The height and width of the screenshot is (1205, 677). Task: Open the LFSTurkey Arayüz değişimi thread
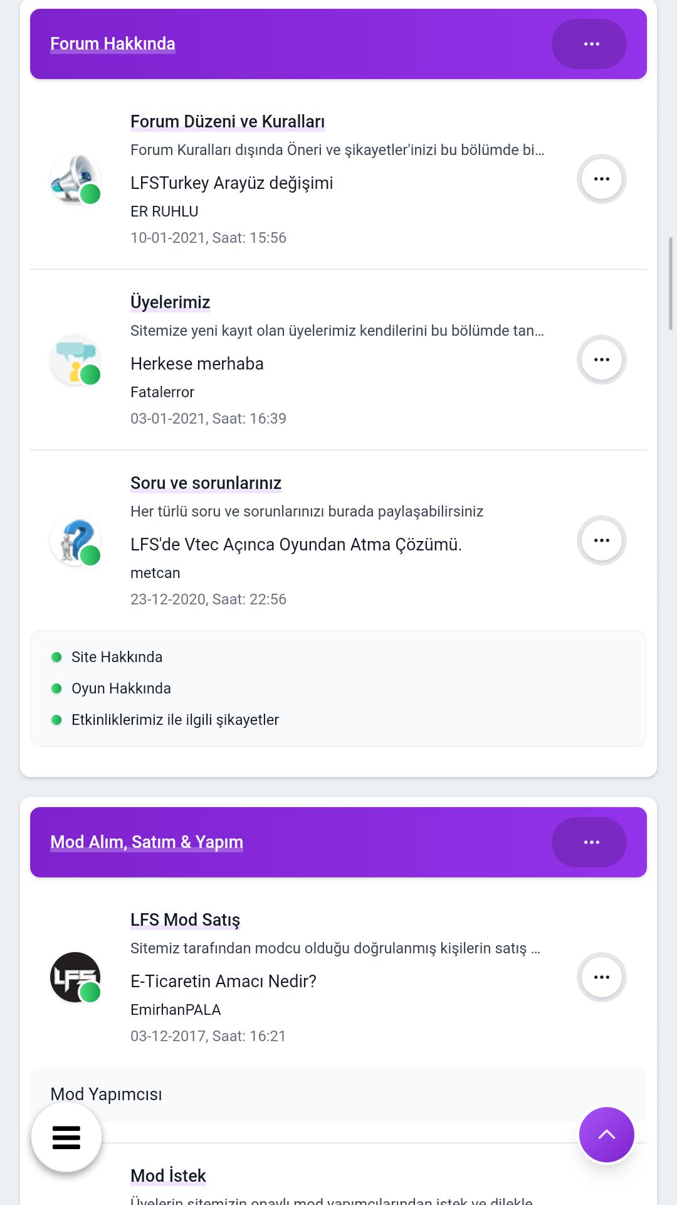click(x=232, y=183)
